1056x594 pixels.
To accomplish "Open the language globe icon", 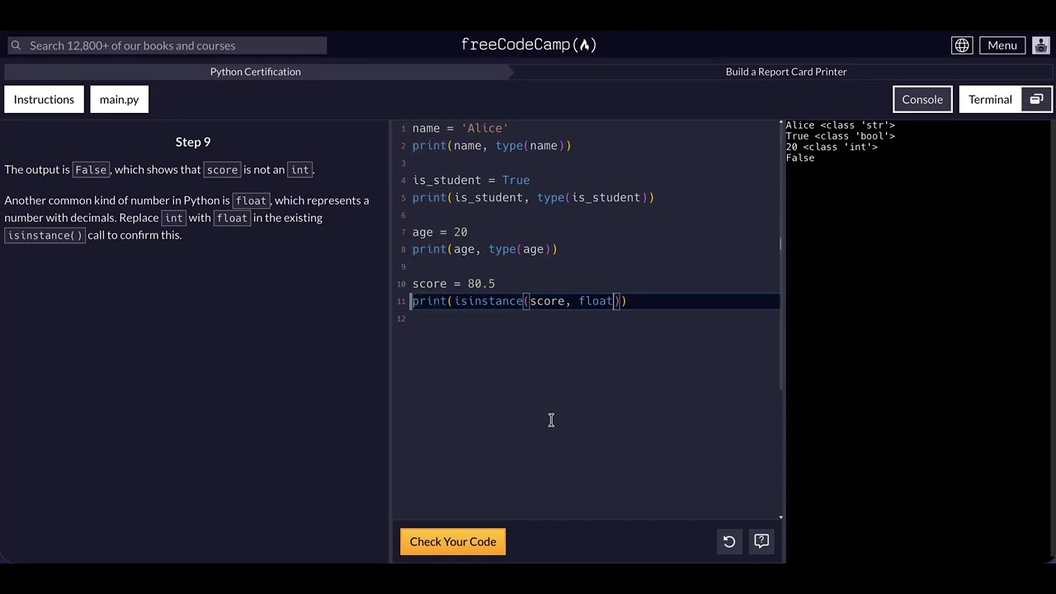I will click(962, 45).
